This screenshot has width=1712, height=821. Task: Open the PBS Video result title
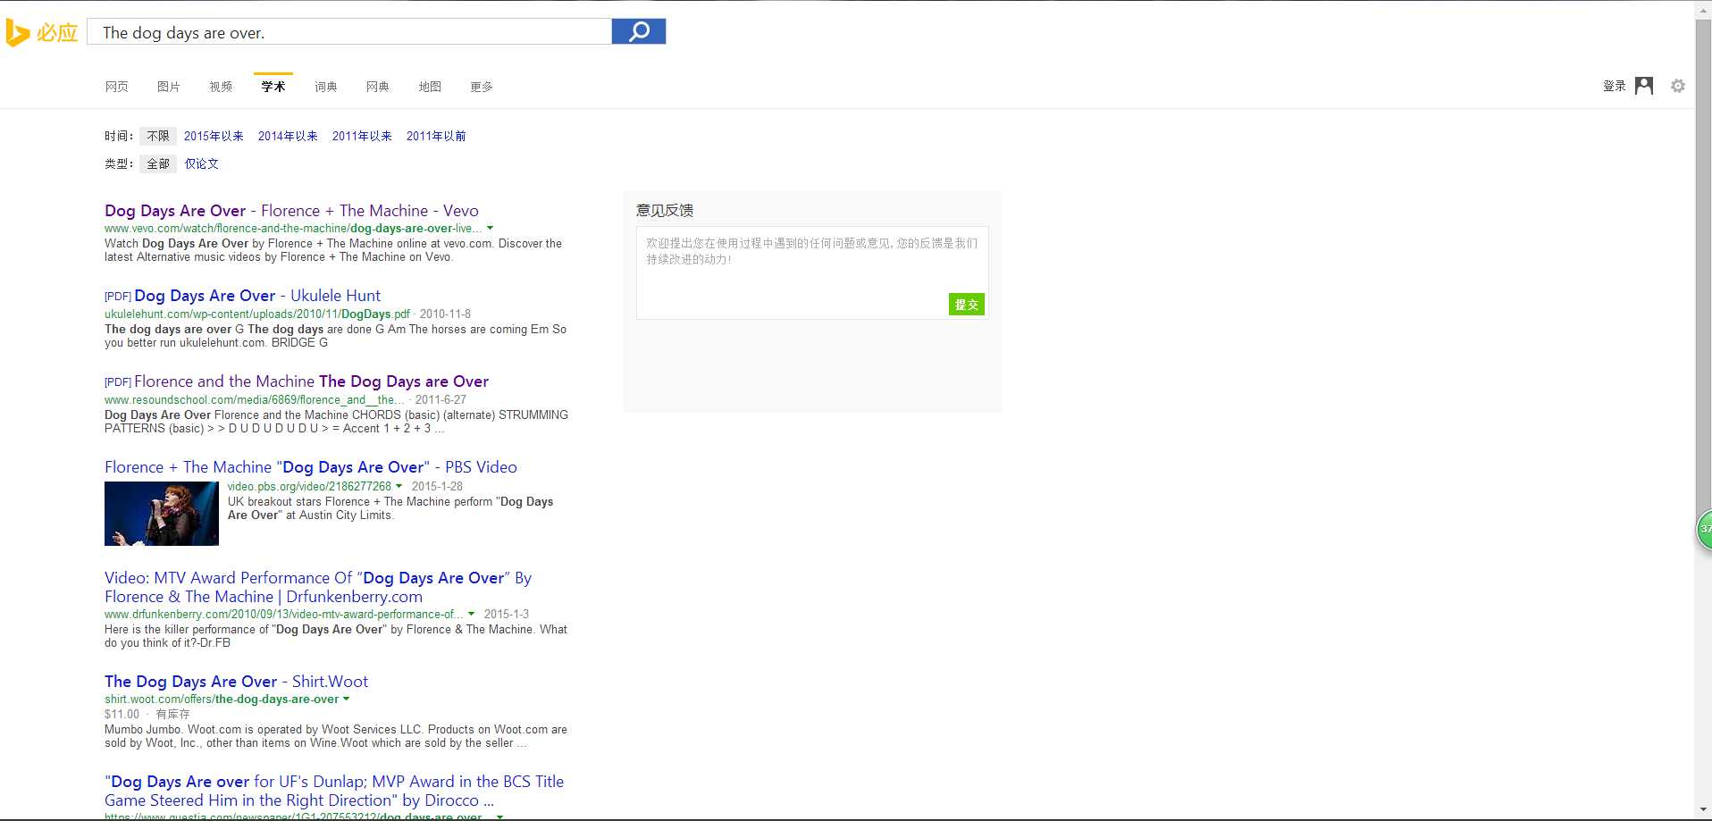(311, 467)
